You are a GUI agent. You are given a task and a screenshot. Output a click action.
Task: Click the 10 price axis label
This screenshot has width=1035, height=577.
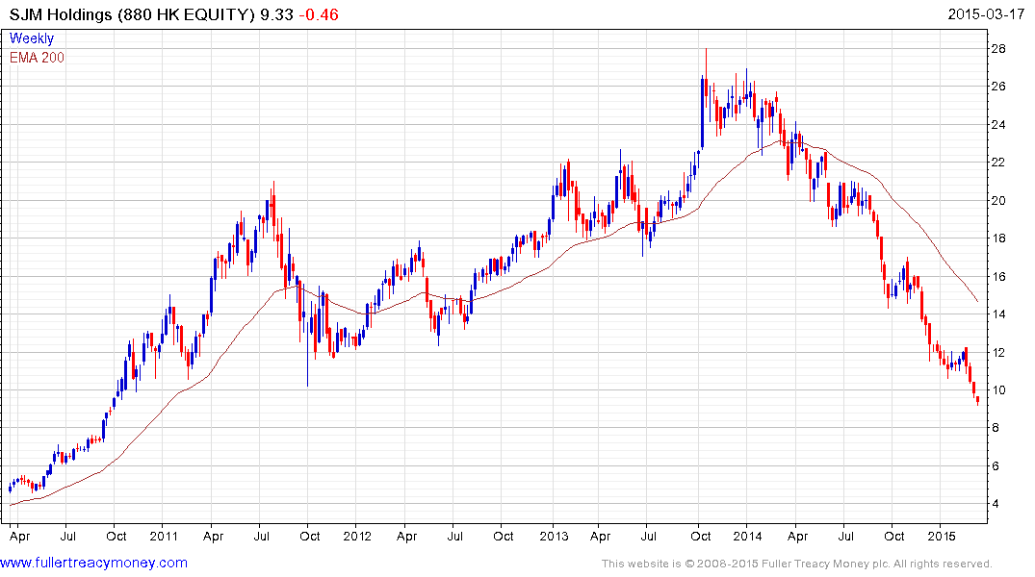pyautogui.click(x=998, y=389)
